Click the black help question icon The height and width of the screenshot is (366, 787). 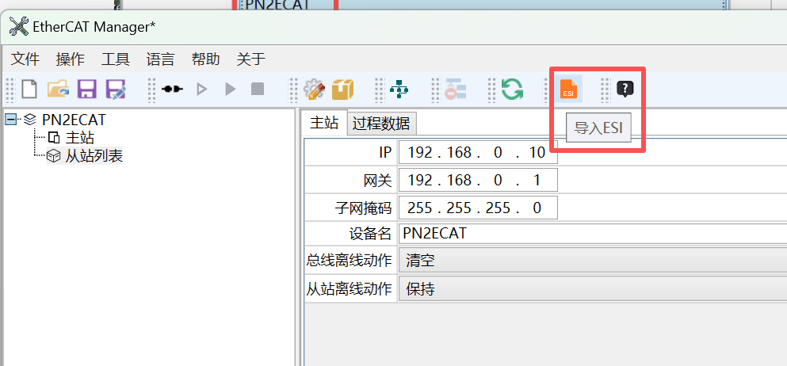pos(625,90)
